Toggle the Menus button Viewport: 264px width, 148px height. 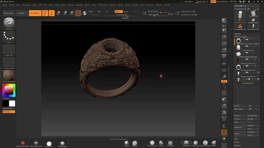[213, 2]
